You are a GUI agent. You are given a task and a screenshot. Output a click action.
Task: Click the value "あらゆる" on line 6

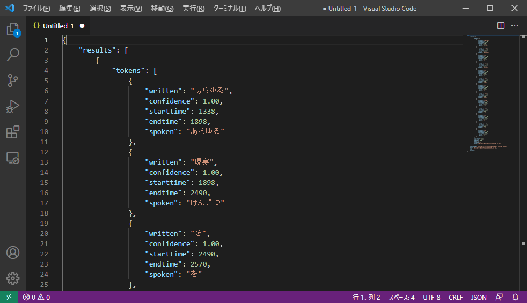coord(209,91)
